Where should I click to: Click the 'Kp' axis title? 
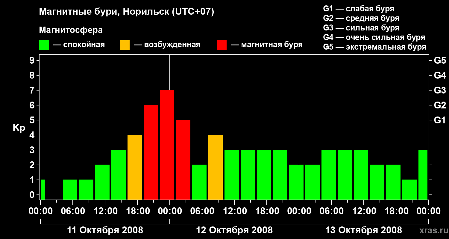coord(19,128)
